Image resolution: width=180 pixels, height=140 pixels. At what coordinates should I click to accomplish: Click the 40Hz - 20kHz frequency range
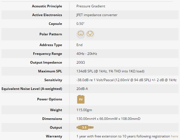tap(87, 54)
